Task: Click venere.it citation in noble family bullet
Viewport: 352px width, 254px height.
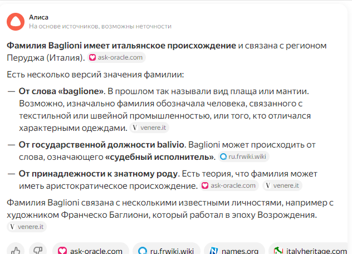Action: pyautogui.click(x=282, y=185)
